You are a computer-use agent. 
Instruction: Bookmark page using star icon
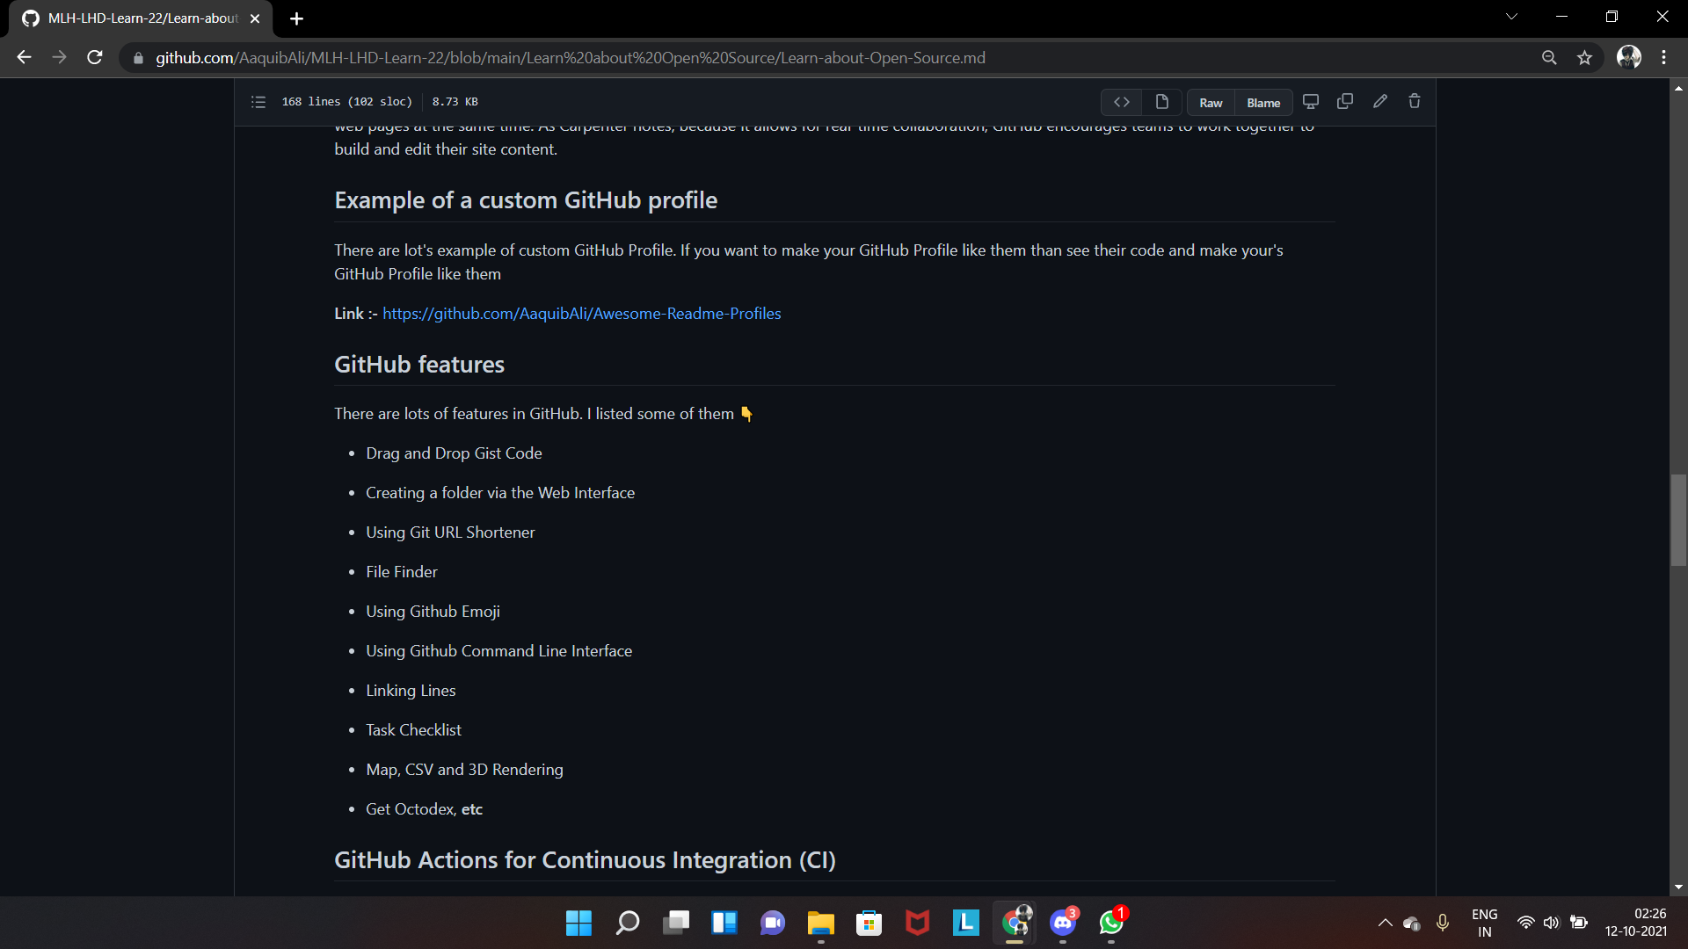(x=1584, y=58)
